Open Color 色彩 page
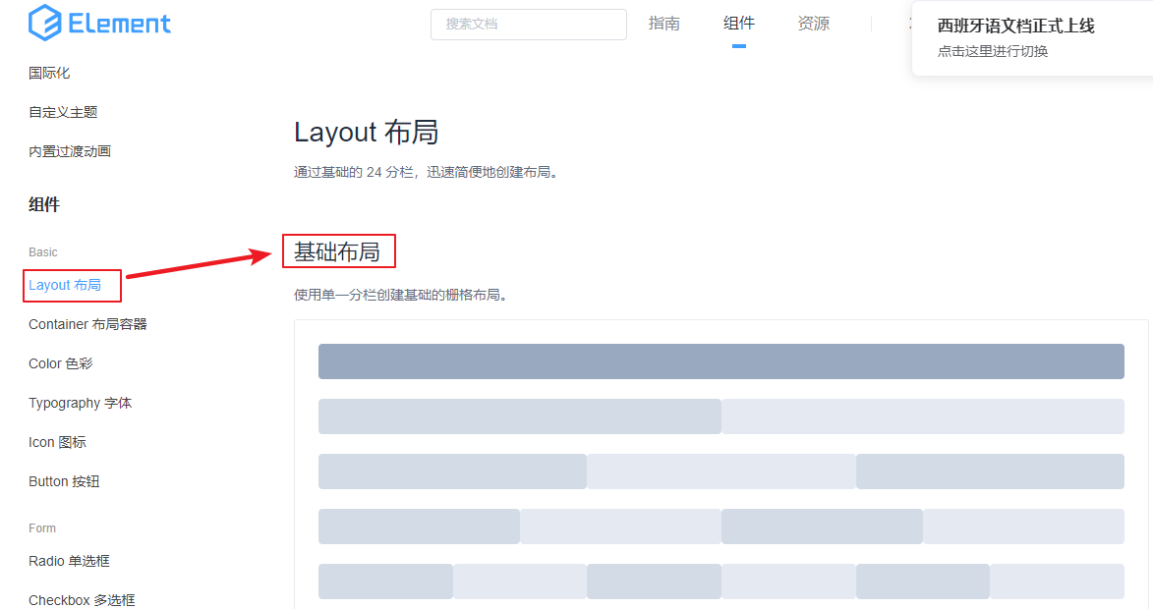Image resolution: width=1153 pixels, height=609 pixels. click(x=60, y=363)
